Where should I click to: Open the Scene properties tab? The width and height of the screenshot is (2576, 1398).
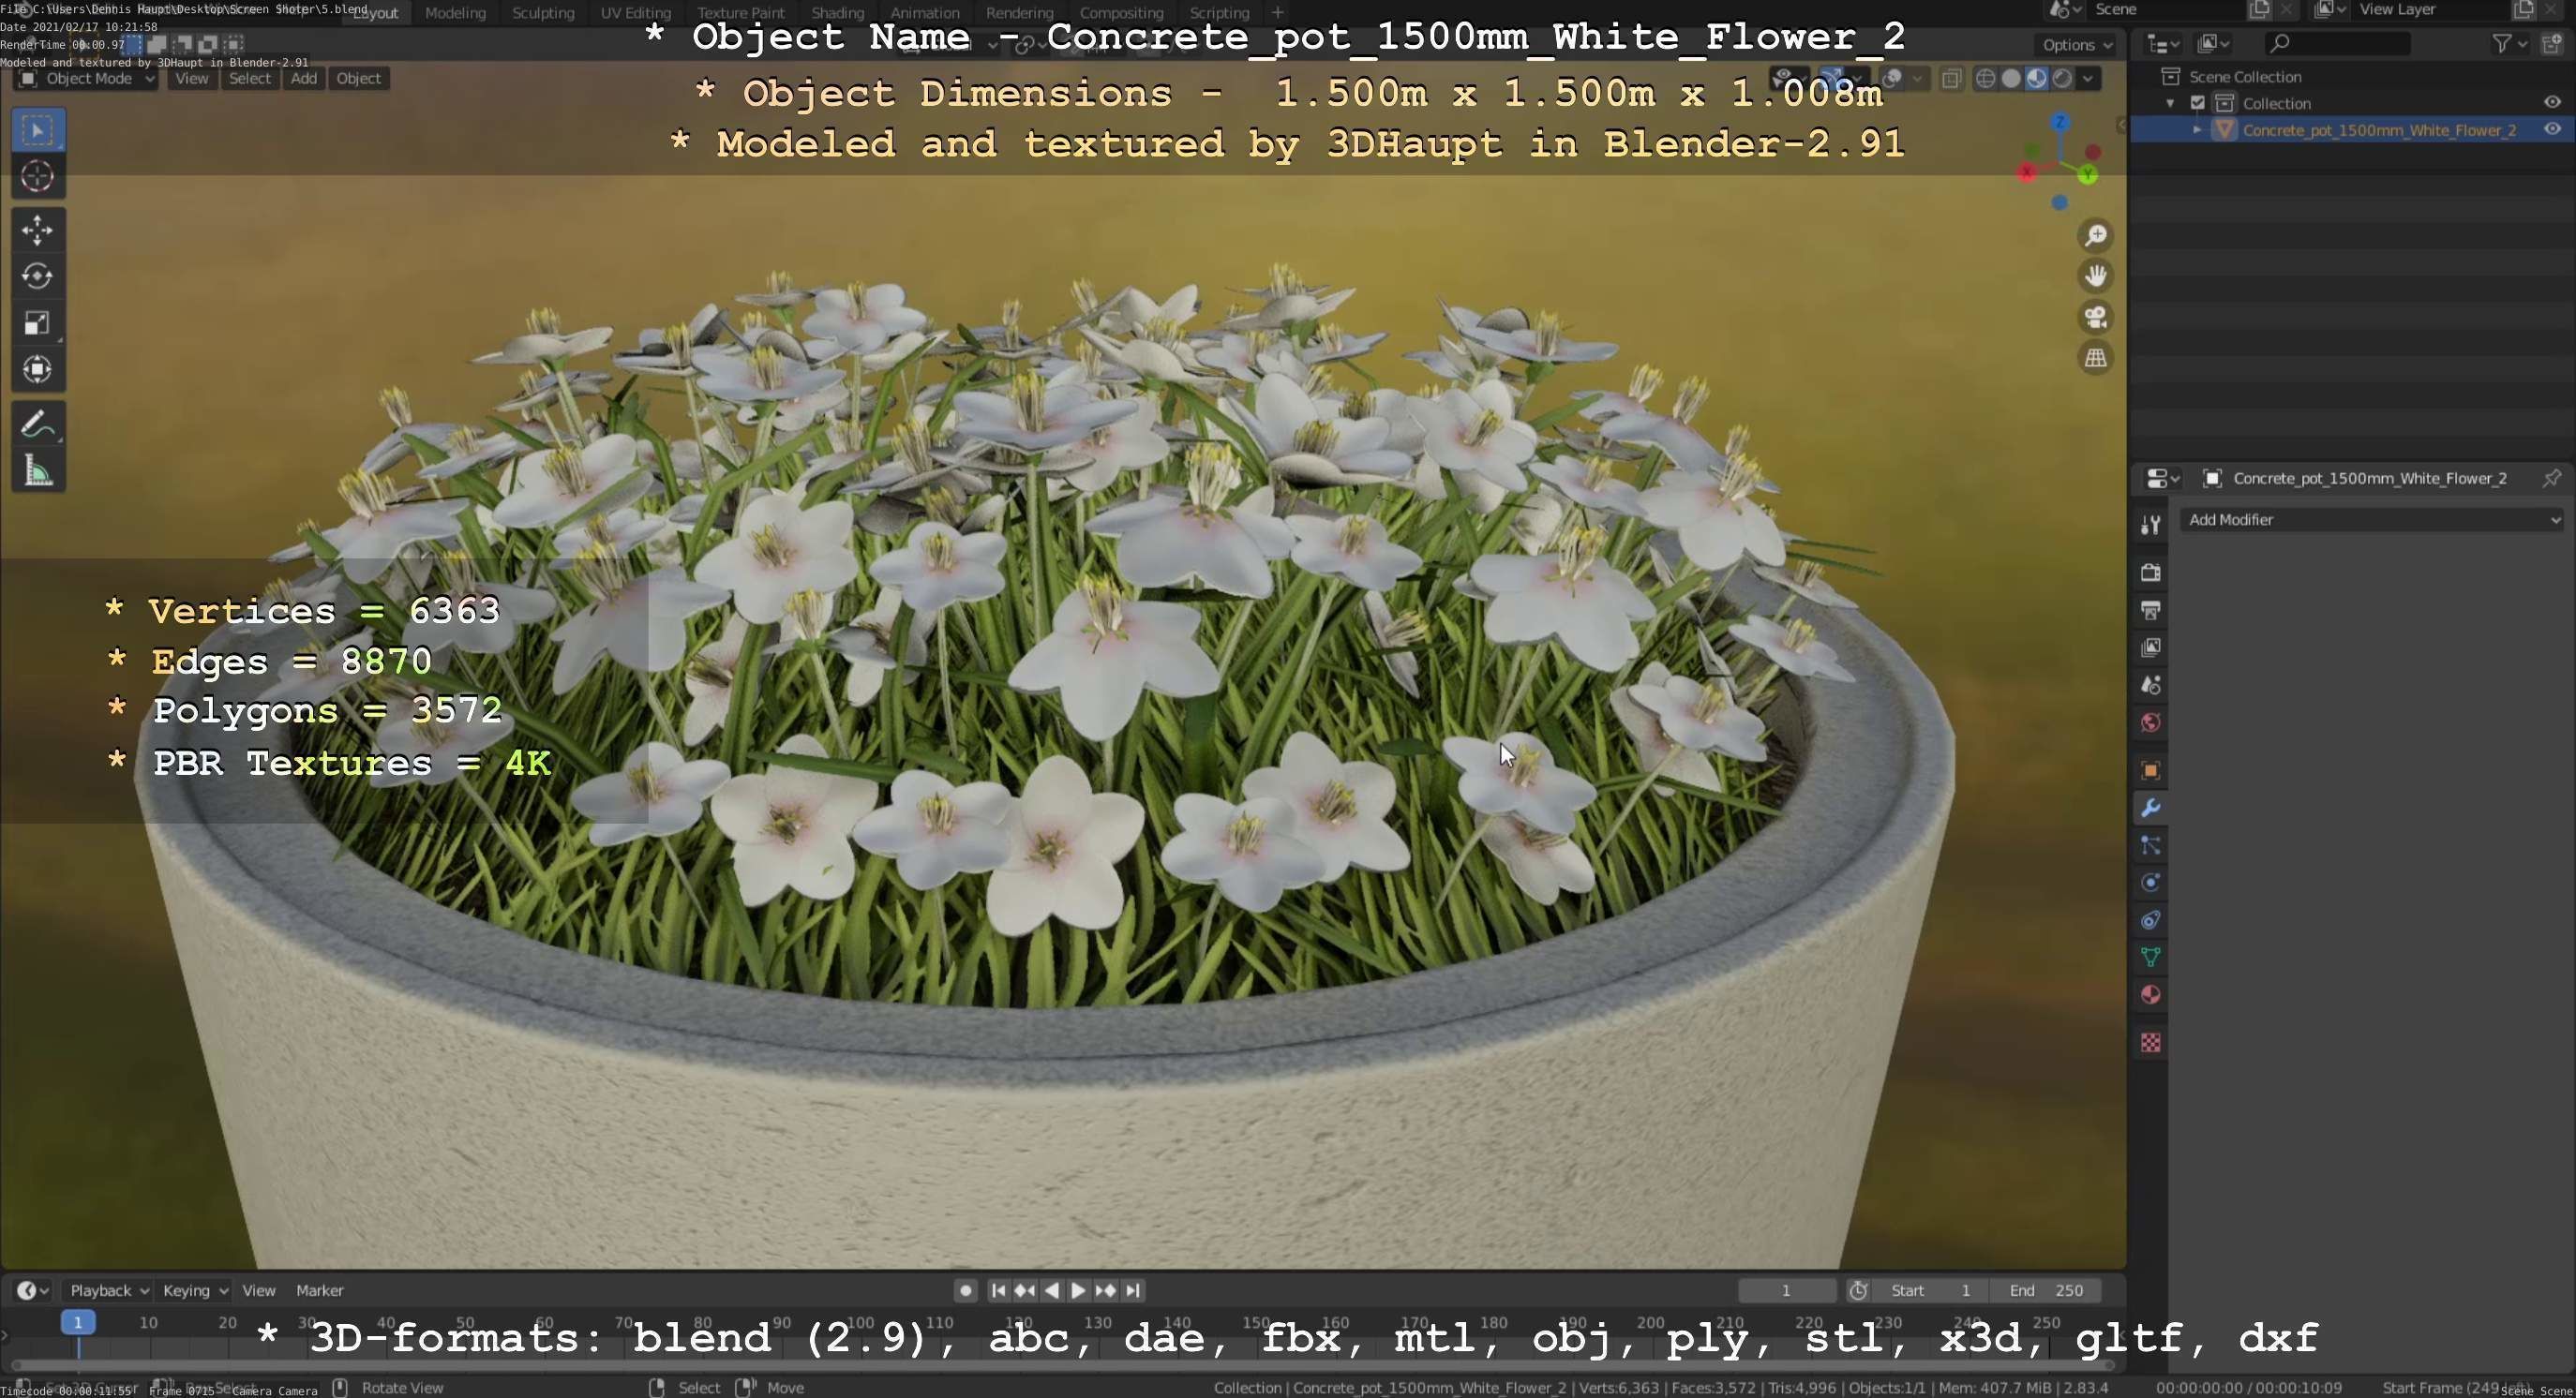2150,686
